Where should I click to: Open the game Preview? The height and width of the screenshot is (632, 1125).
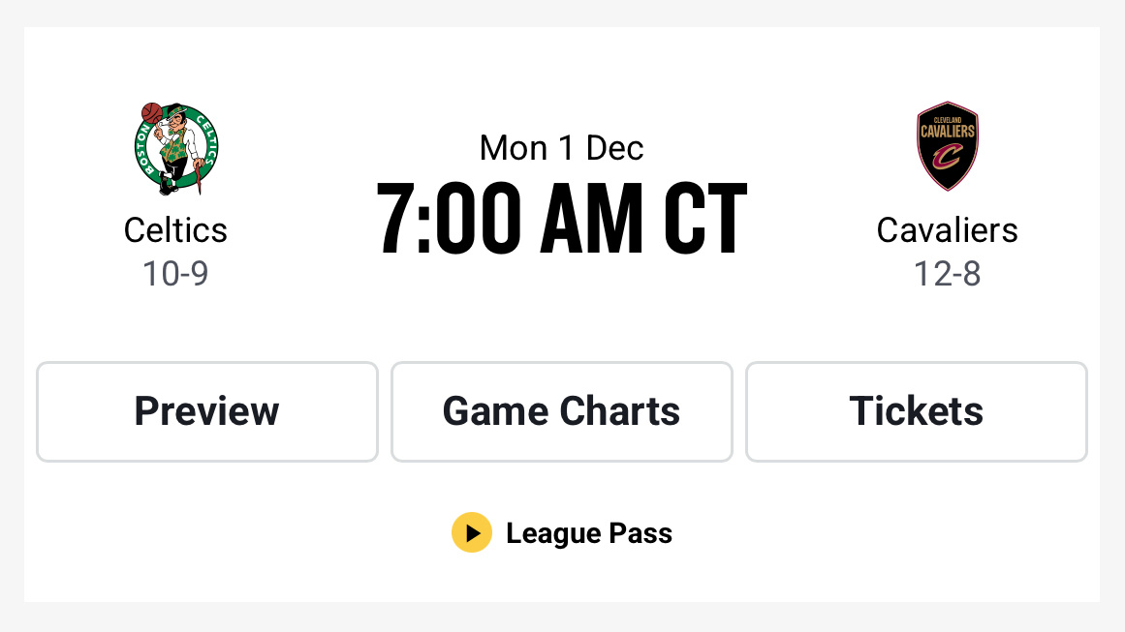(206, 411)
